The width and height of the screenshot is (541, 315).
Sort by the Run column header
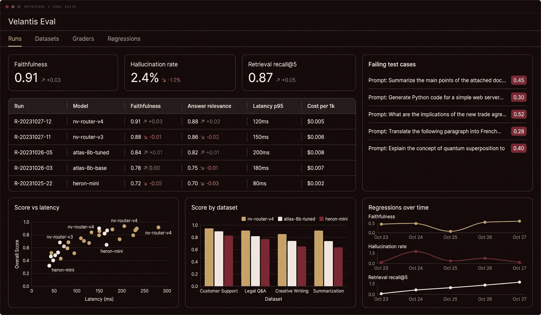19,106
